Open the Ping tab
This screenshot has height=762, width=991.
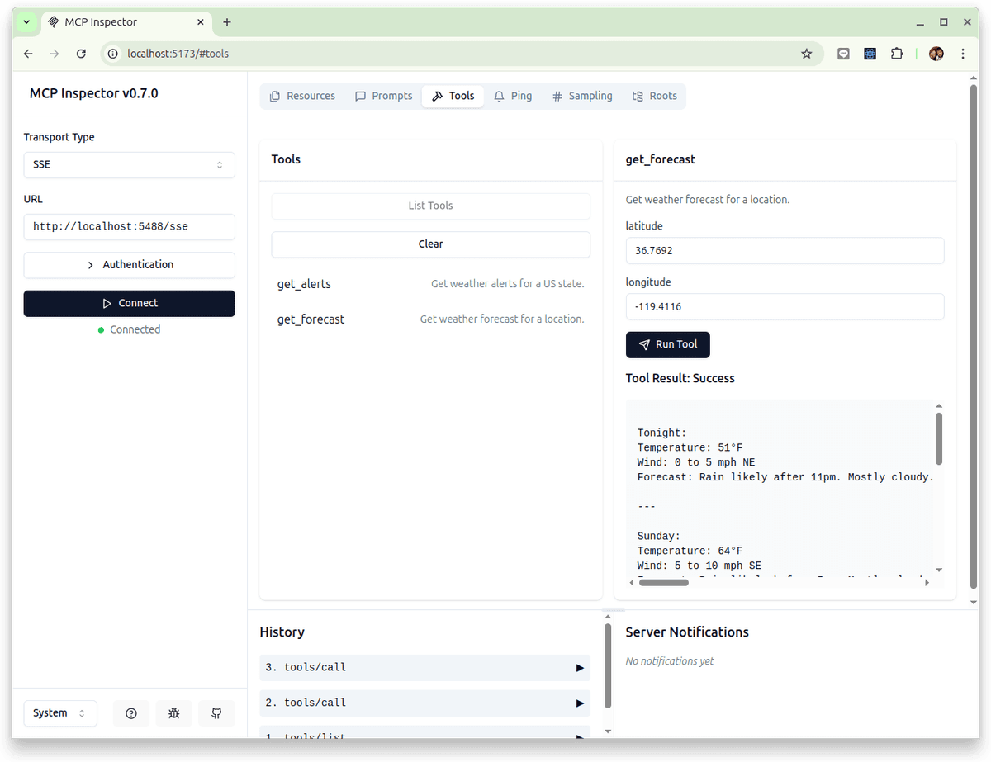[513, 96]
